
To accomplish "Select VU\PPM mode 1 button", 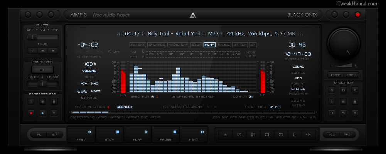I will pos(32,51).
